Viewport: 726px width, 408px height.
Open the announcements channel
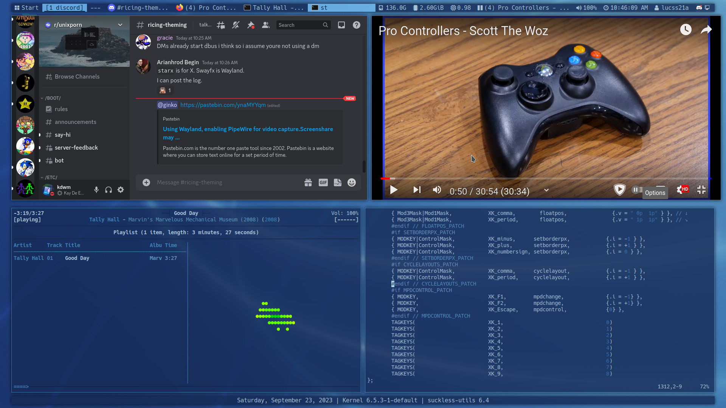click(84, 122)
